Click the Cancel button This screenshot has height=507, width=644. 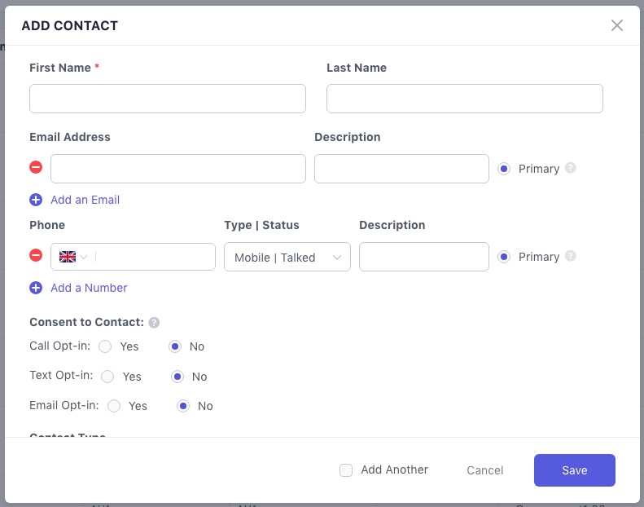click(x=484, y=470)
